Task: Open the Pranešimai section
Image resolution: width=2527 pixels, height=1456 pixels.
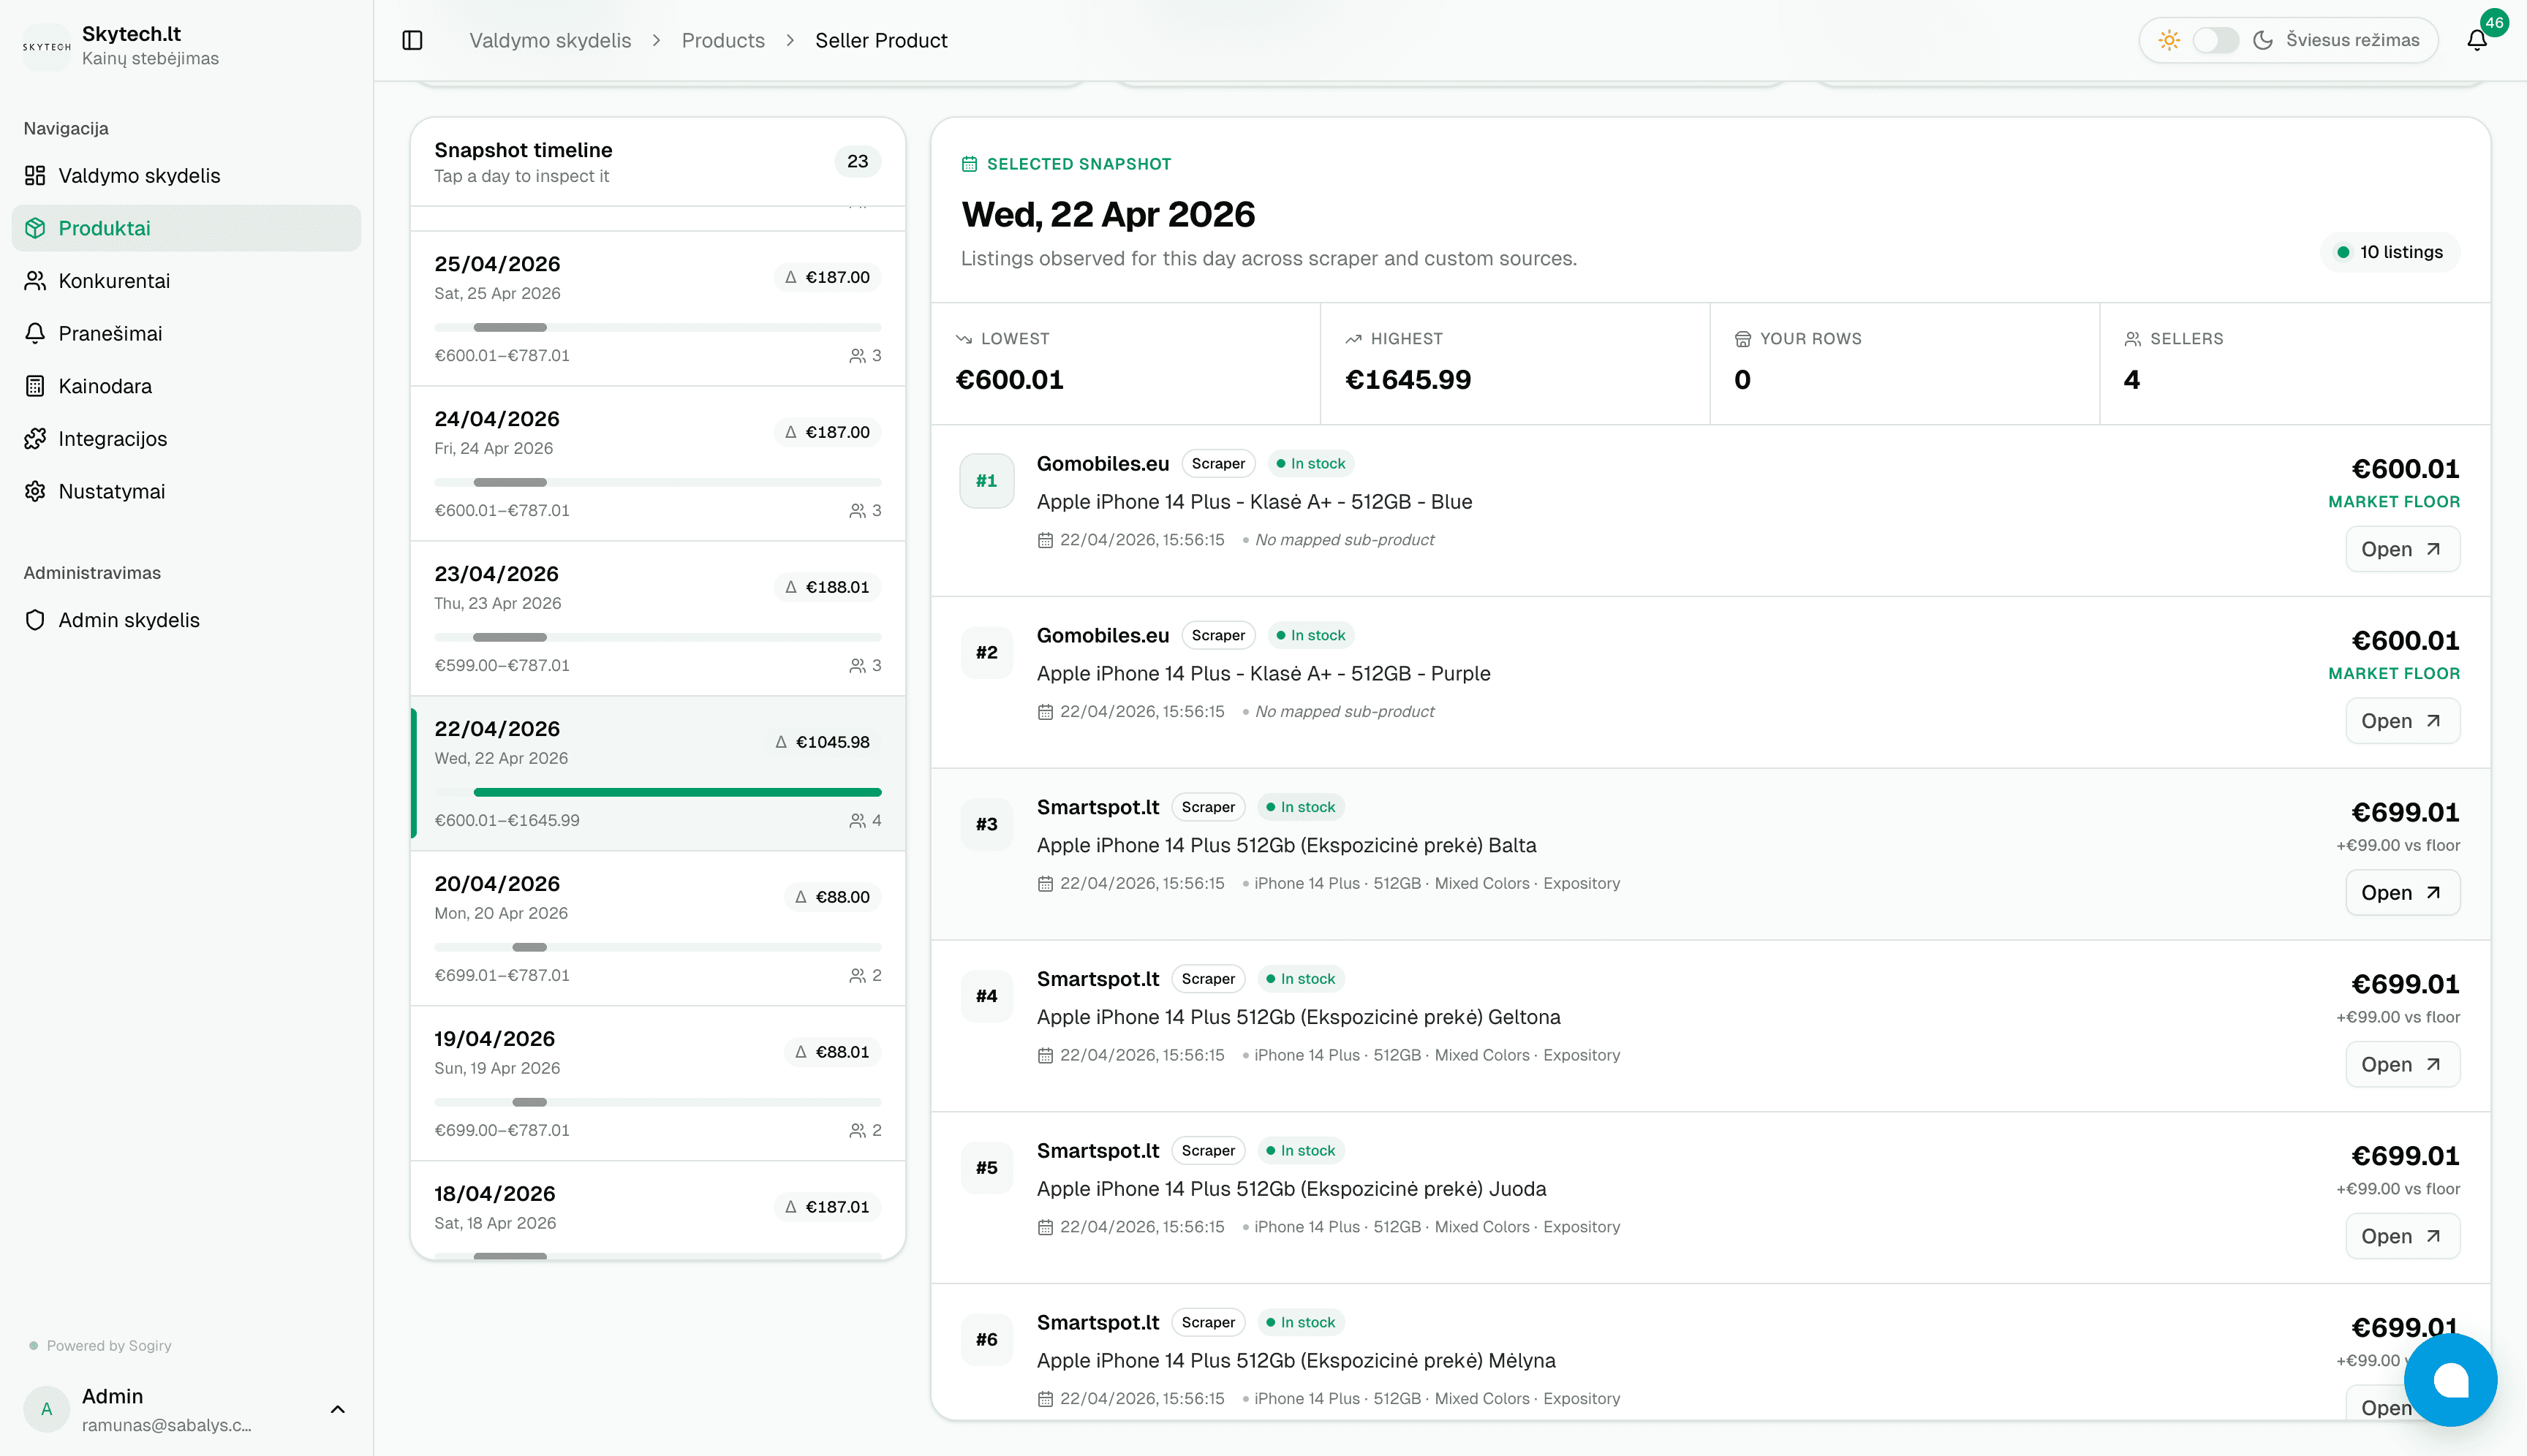Action: point(186,333)
